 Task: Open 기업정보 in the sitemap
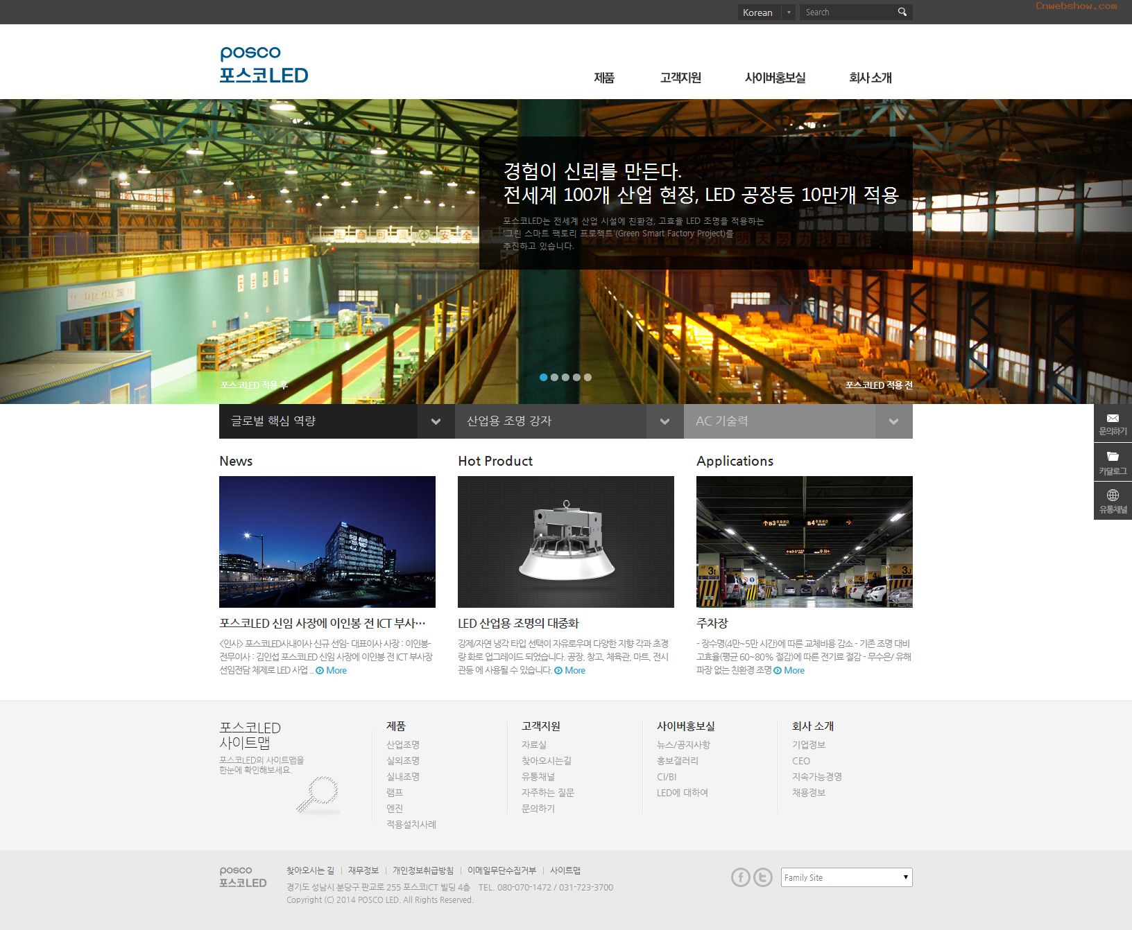point(809,745)
